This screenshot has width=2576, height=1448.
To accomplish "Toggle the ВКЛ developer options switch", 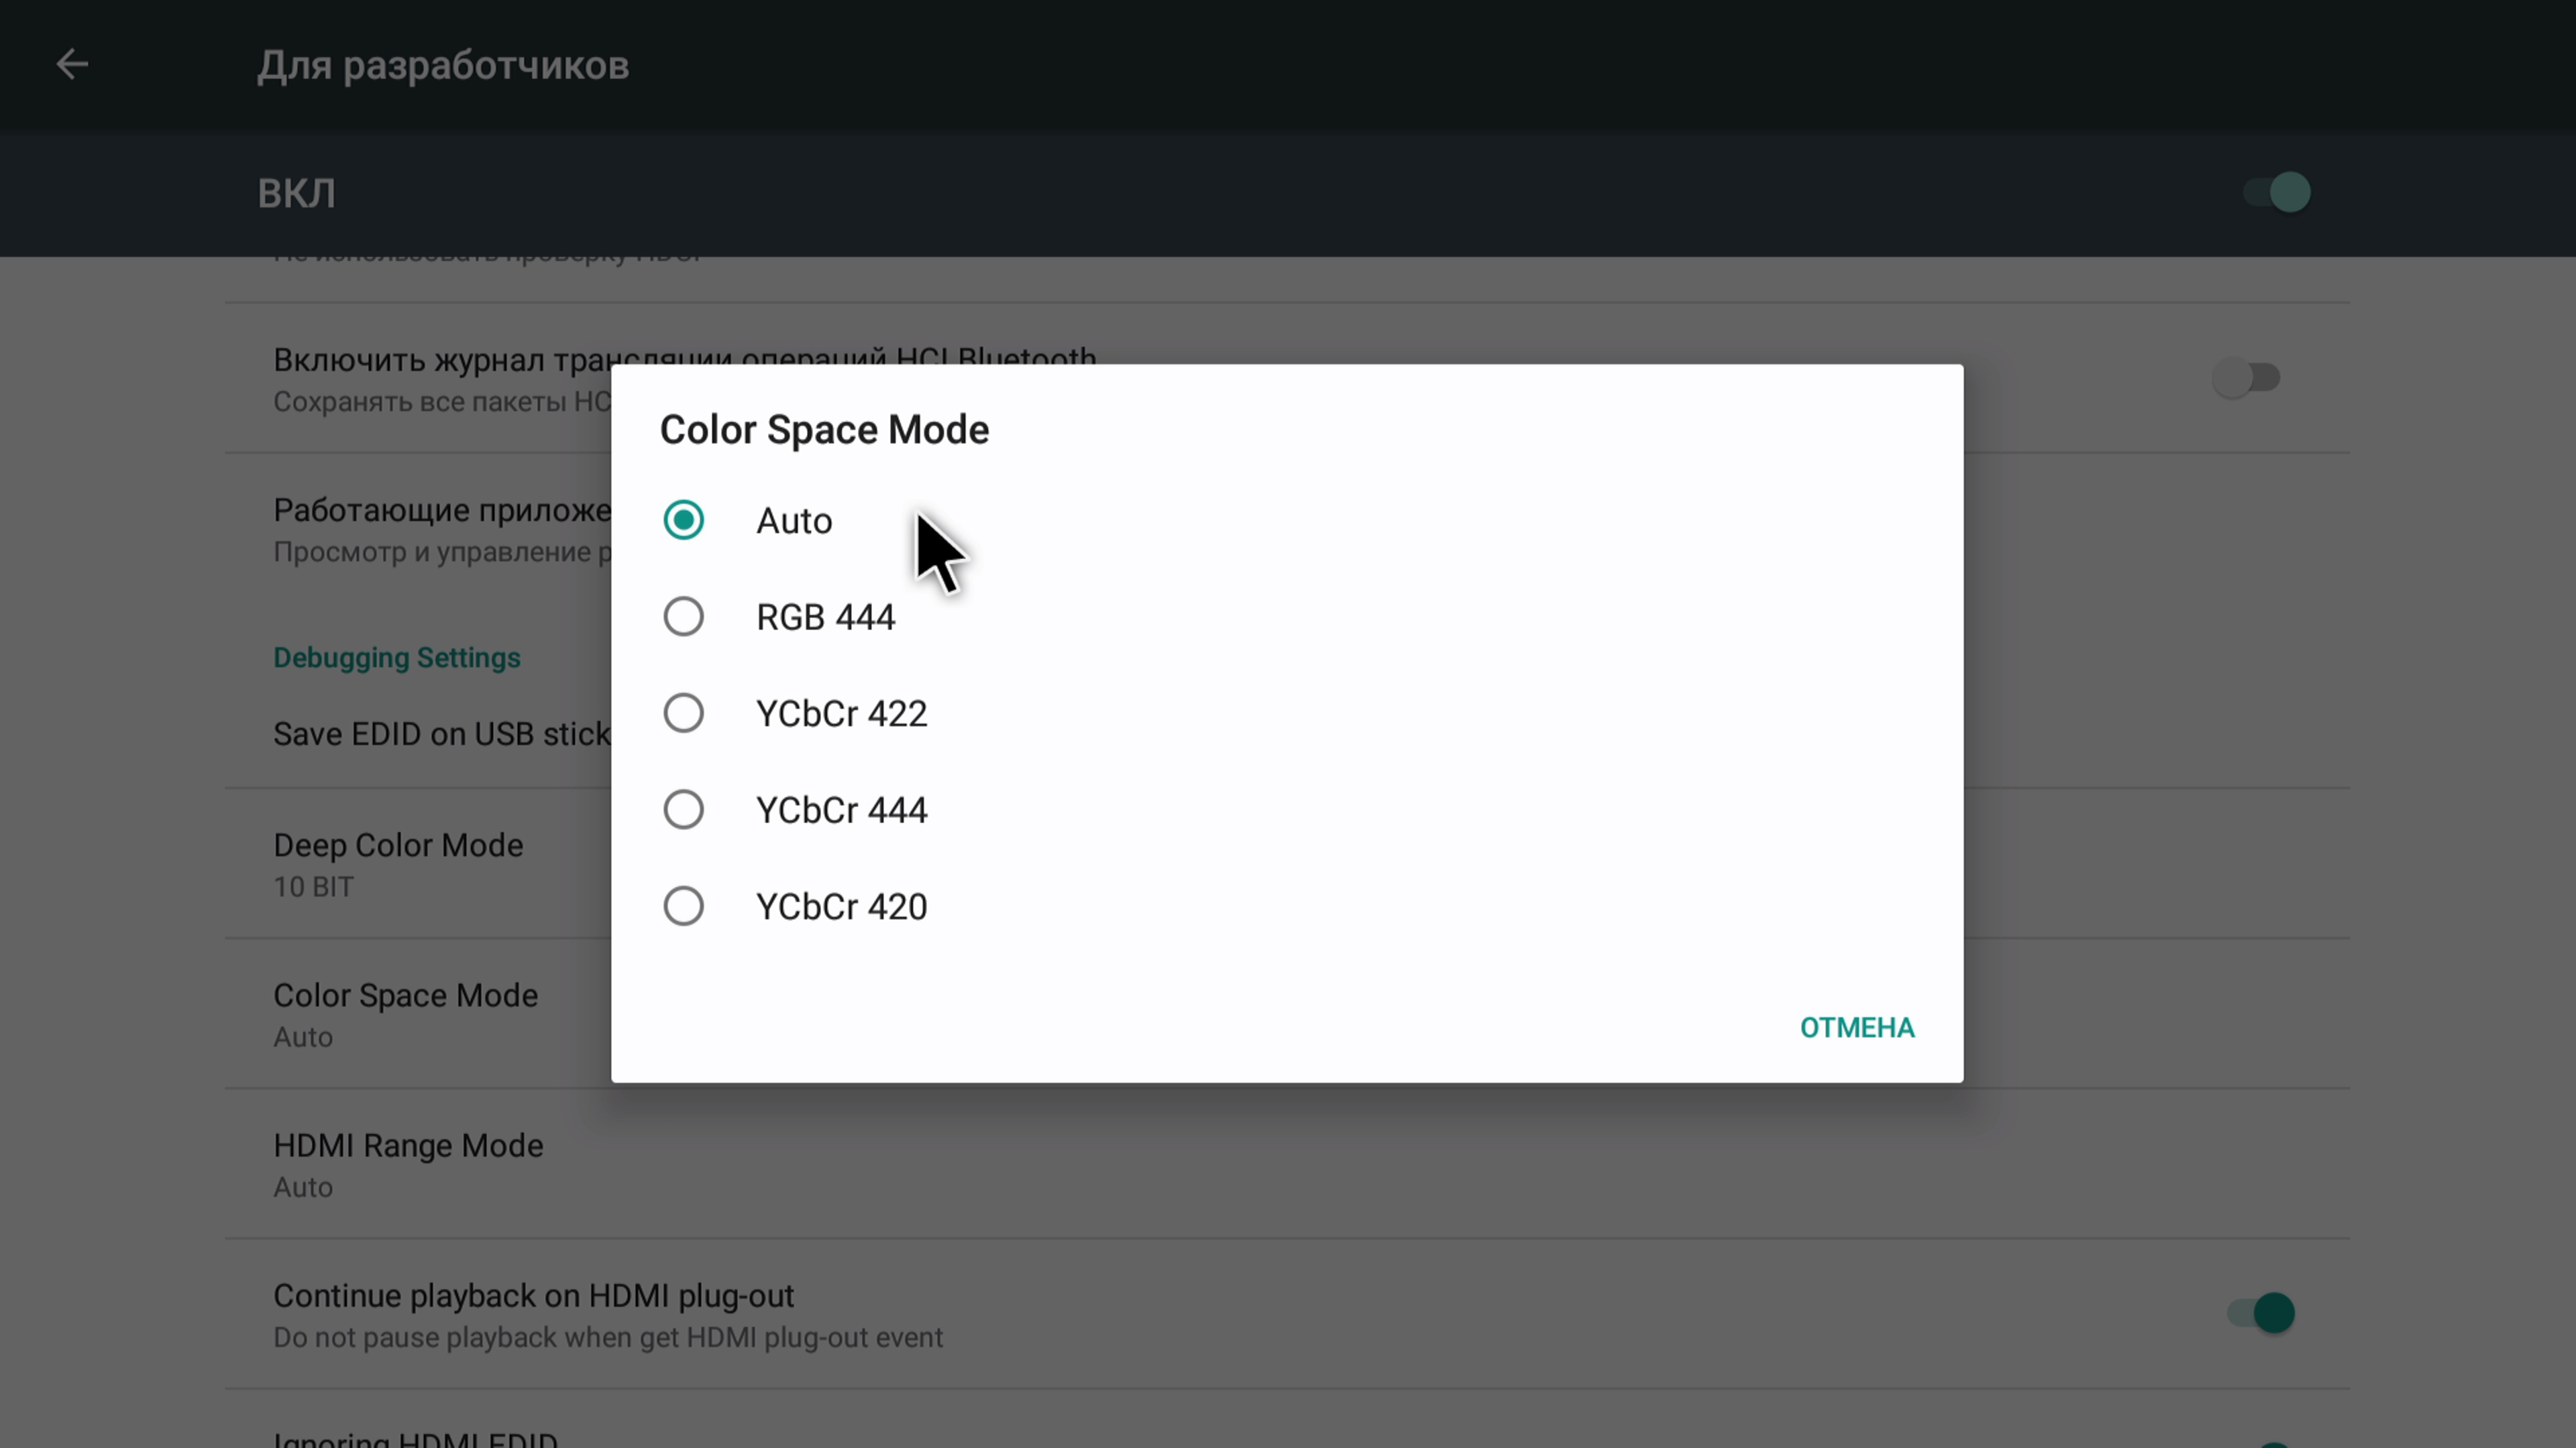I will [2276, 192].
